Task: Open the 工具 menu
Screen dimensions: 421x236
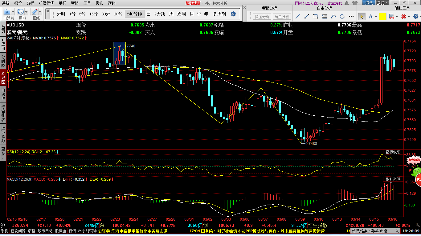Action: click(87, 3)
